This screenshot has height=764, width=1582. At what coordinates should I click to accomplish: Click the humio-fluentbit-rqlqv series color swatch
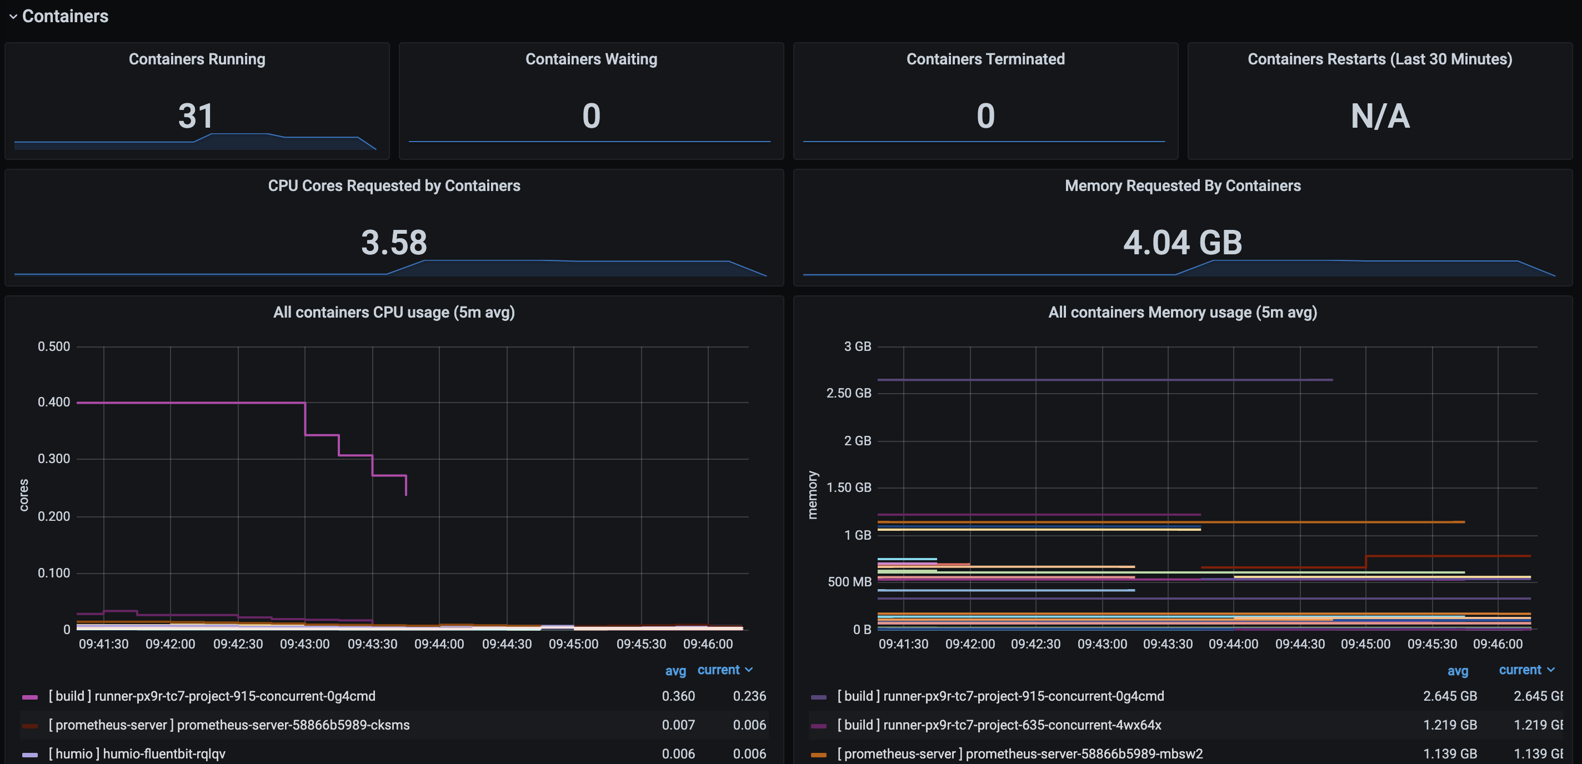[29, 755]
